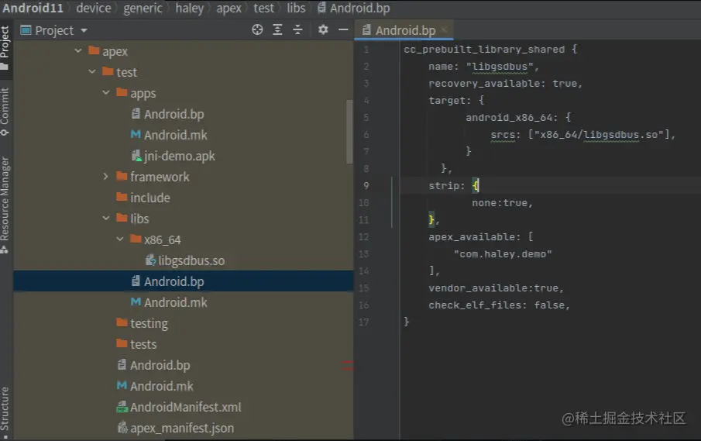Close the Android.bp editor tab
701x441 pixels.
coord(444,30)
